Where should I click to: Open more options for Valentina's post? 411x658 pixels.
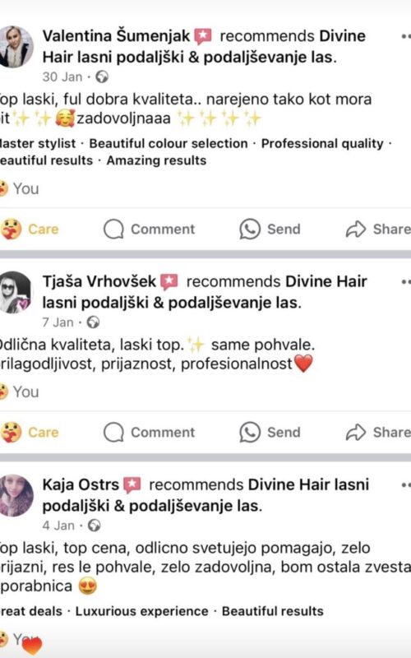405,37
